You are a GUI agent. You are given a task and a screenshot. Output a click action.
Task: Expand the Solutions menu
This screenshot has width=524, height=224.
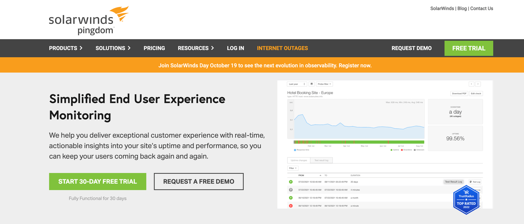(x=113, y=48)
